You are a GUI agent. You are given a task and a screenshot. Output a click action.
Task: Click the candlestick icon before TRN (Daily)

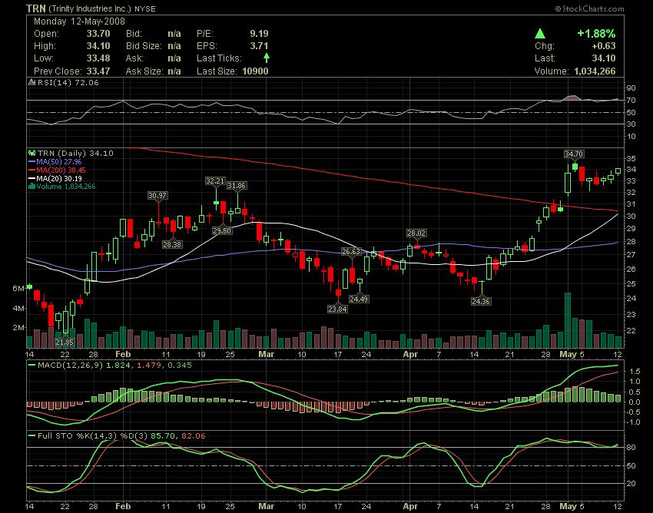pyautogui.click(x=31, y=153)
